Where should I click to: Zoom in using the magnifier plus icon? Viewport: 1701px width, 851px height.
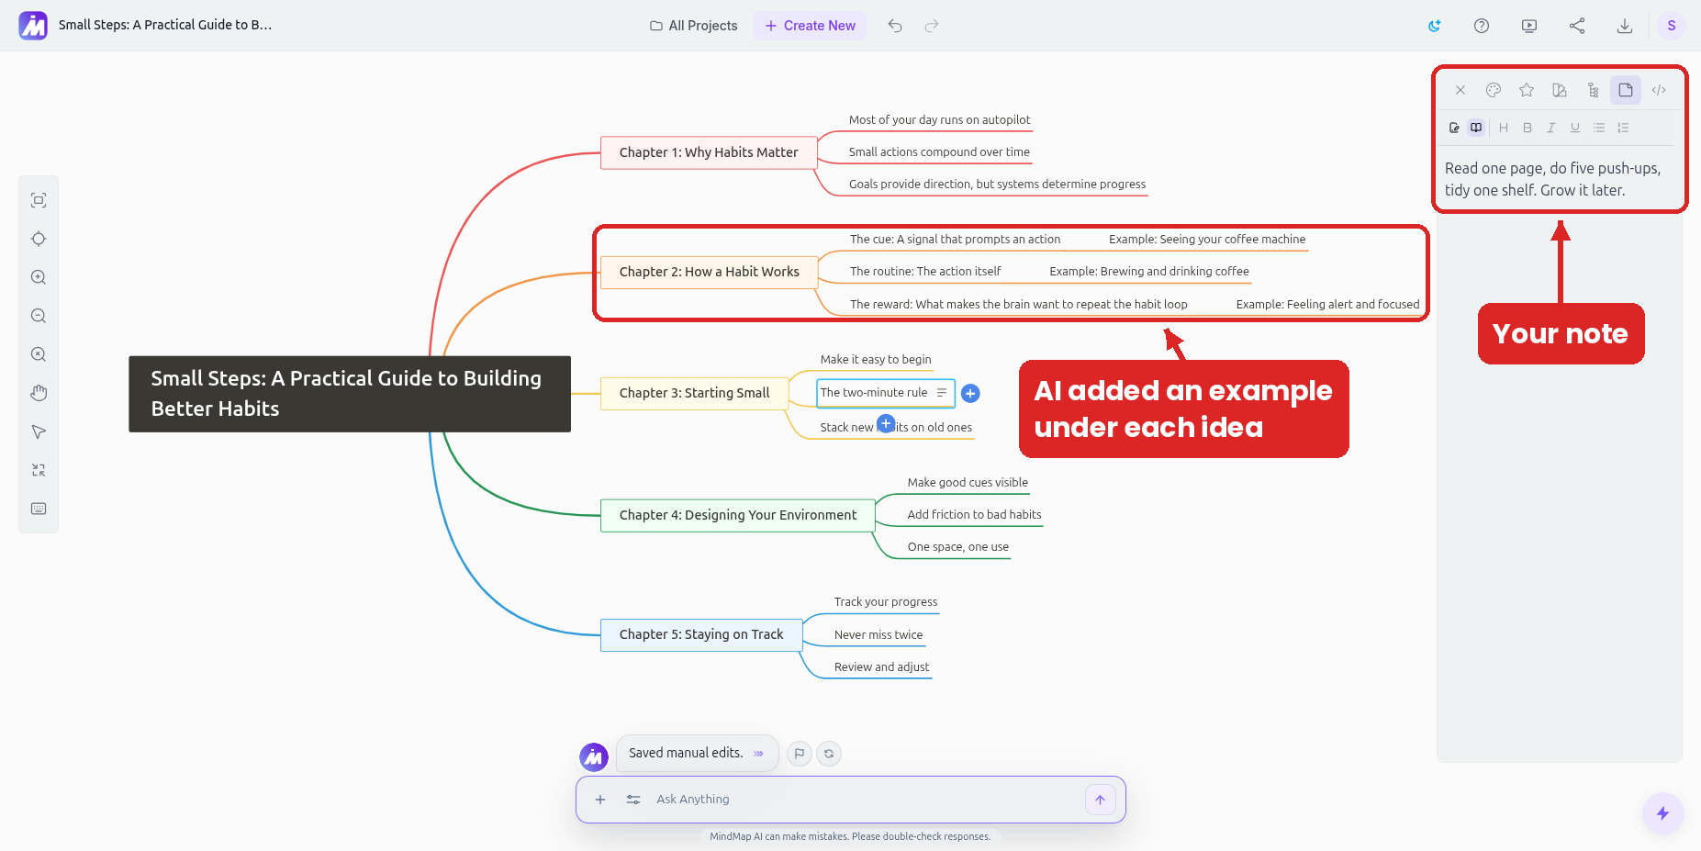39,277
